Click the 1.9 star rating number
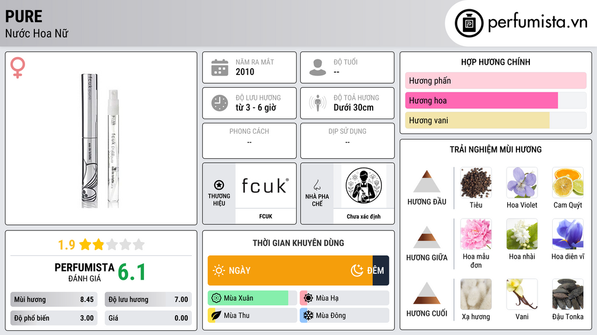Image resolution: width=597 pixels, height=335 pixels. click(66, 245)
